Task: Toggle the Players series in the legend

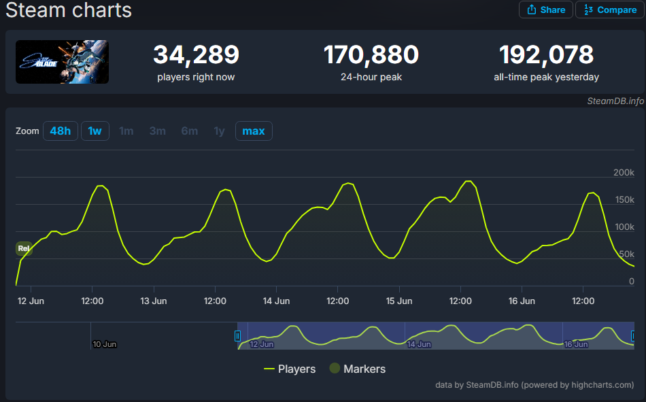Action: coord(290,369)
